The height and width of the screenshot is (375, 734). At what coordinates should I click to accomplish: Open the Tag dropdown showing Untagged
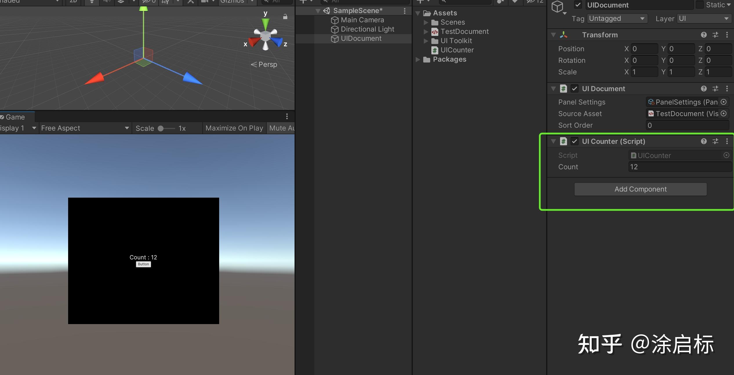617,18
